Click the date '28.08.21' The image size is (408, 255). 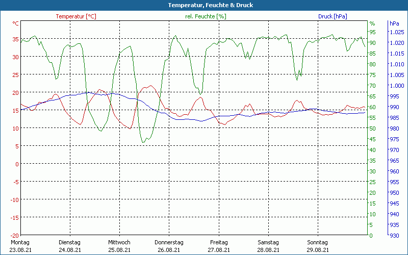point(268,250)
